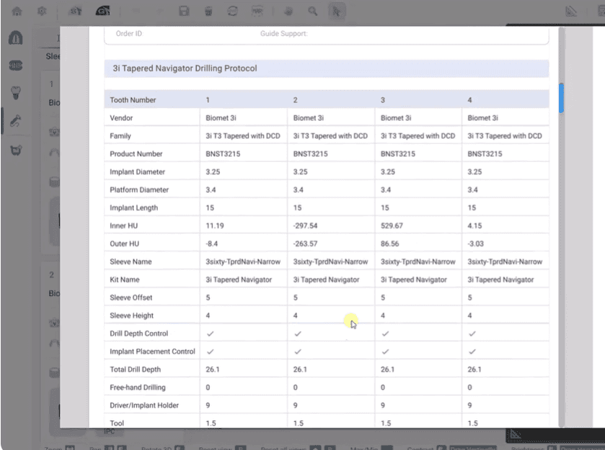Click the Free-hand Drilling row label
The image size is (605, 450).
tap(138, 387)
